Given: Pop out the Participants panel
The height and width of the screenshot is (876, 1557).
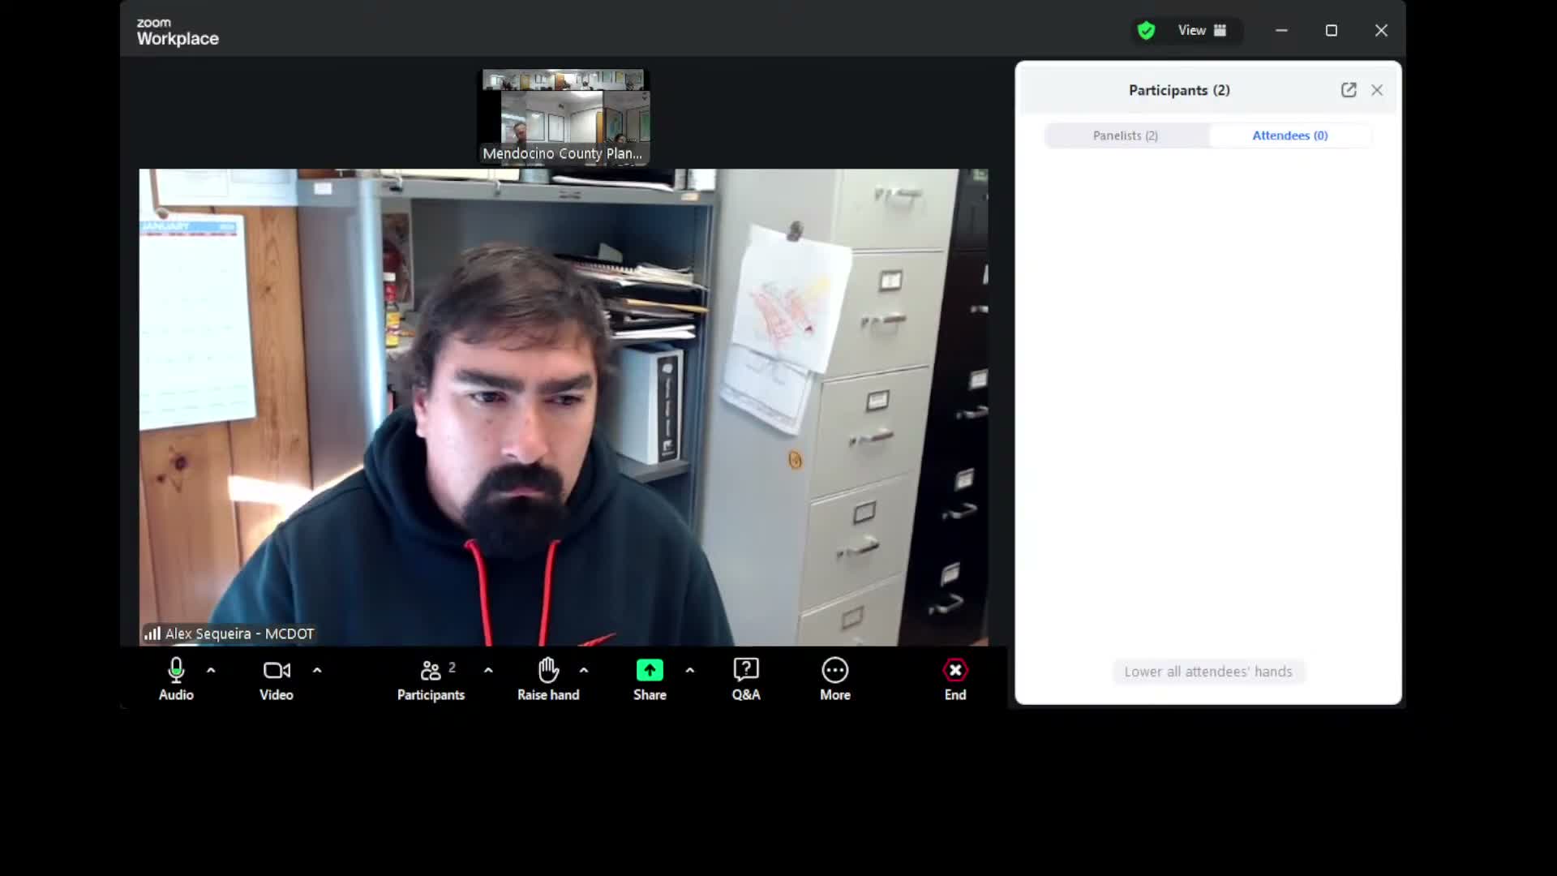Looking at the screenshot, I should click(x=1348, y=90).
